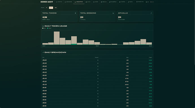The height and width of the screenshot is (108, 195).
Task: Select the 7D period button
Action: [x=47, y=8]
